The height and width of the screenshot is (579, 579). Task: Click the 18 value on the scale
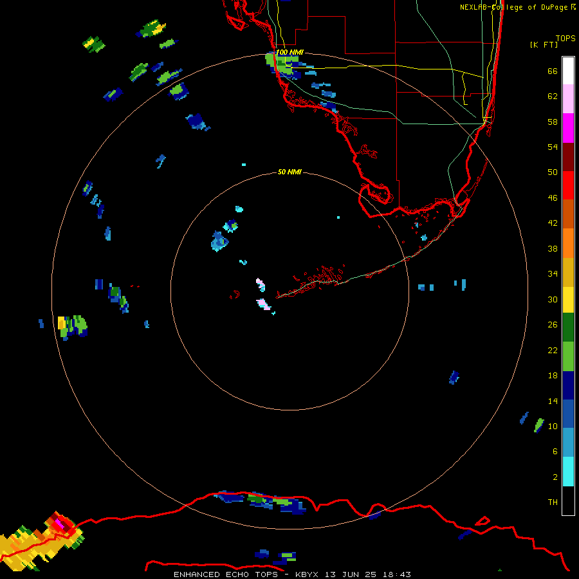553,376
